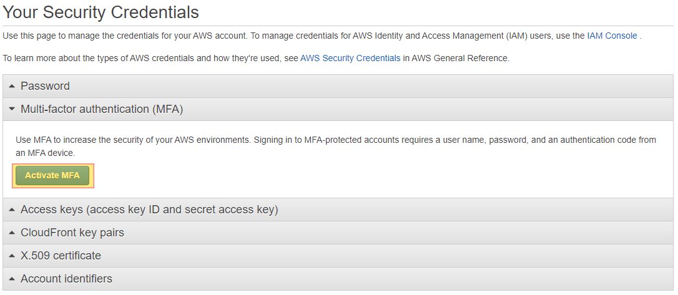
Task: Expand the Access keys section arrow
Action: [12, 210]
